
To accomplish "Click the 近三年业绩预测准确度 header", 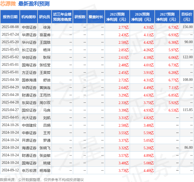I will point(62,17).
